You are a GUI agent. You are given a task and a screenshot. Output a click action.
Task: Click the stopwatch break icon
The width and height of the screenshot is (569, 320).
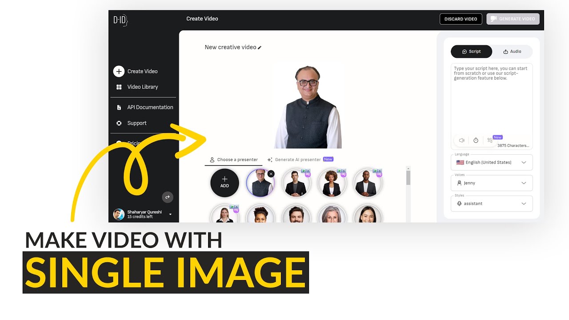(x=476, y=140)
